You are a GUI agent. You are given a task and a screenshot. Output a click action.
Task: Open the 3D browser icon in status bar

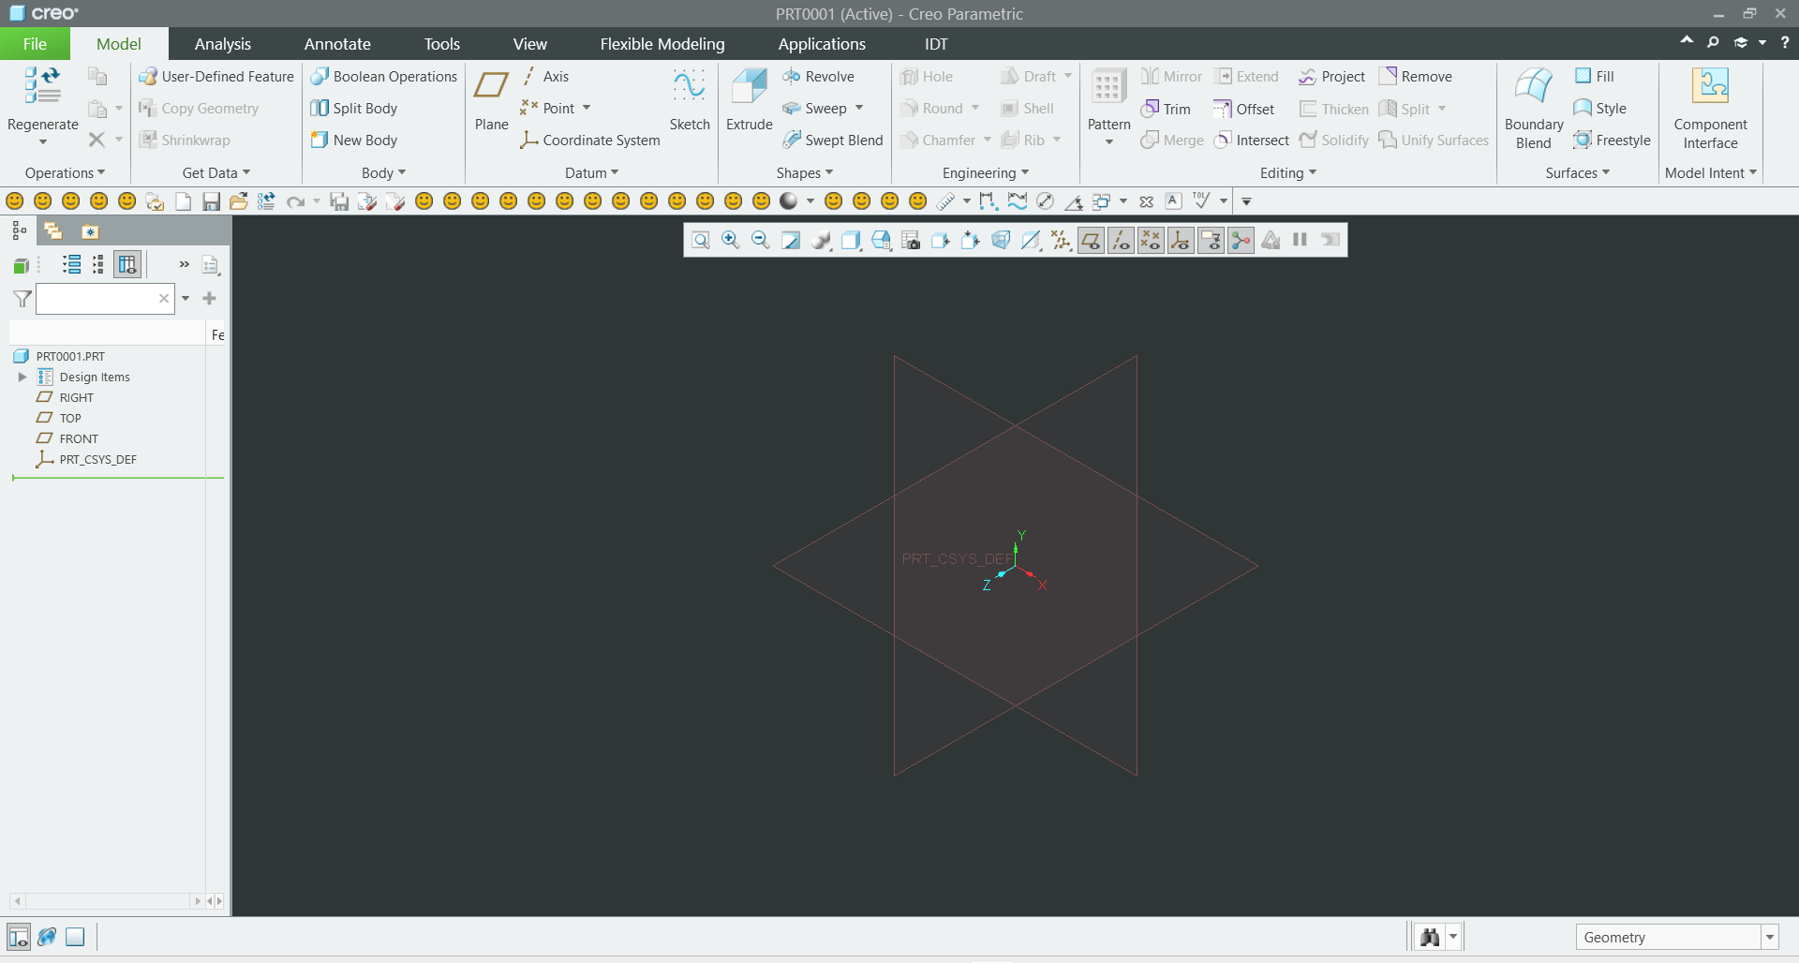pyautogui.click(x=47, y=937)
